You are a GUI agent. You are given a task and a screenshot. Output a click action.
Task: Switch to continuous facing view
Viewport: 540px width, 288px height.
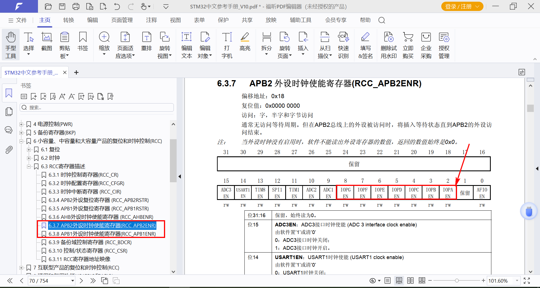point(422,281)
